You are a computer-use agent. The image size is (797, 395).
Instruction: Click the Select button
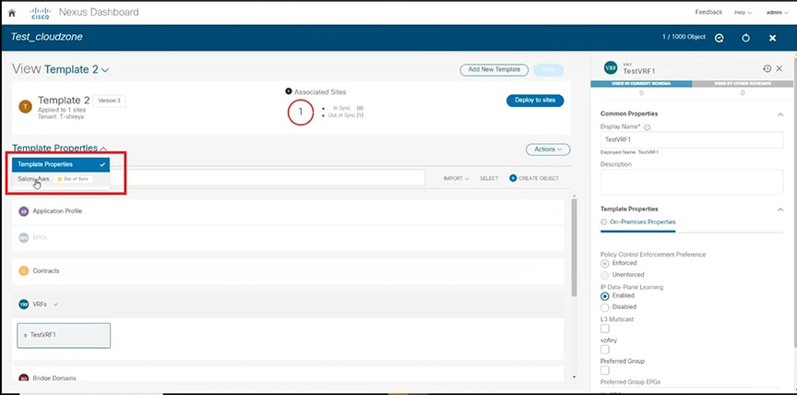[489, 178]
